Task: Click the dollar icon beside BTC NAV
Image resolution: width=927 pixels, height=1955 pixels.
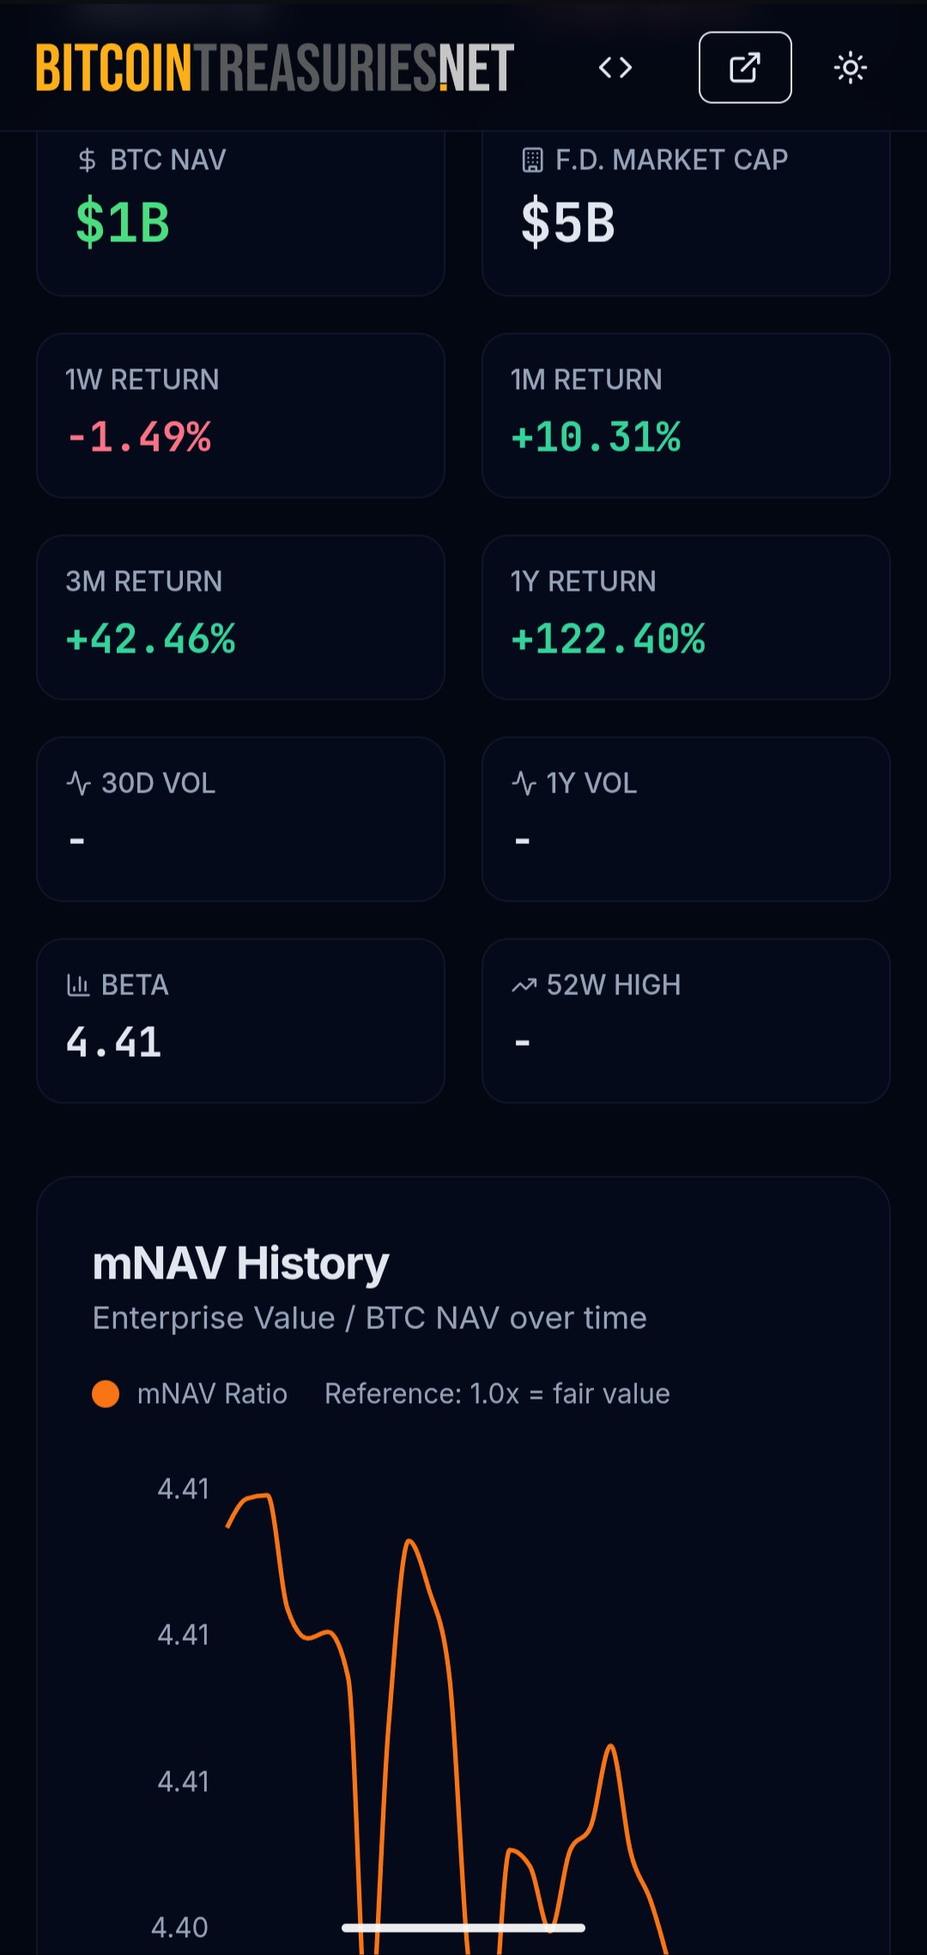Action: pos(87,160)
